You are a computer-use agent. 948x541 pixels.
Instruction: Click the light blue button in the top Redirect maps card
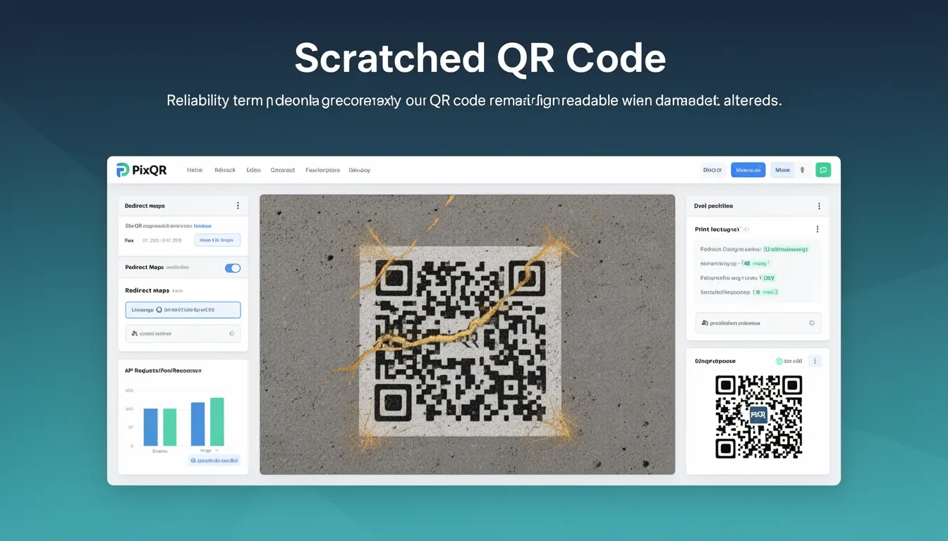(x=217, y=240)
